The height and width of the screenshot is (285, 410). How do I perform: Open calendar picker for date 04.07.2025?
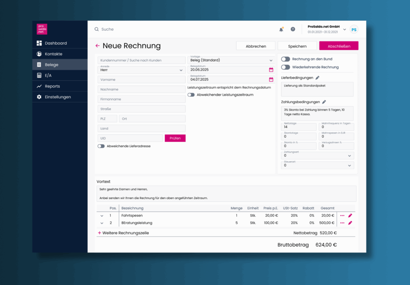pyautogui.click(x=271, y=80)
